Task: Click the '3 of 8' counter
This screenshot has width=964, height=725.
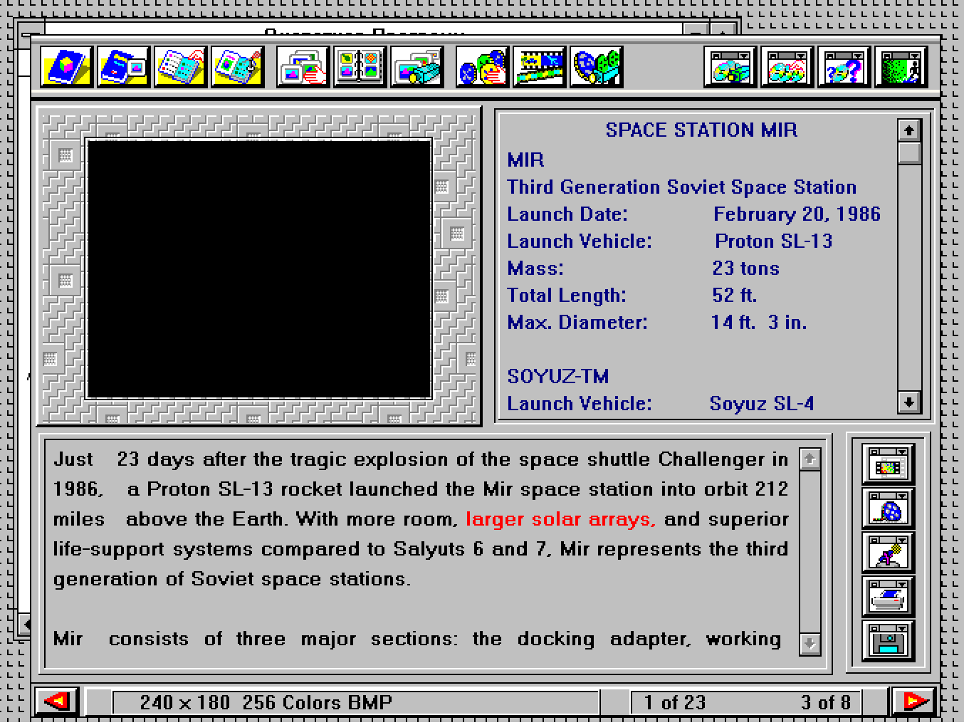Action: (x=825, y=703)
